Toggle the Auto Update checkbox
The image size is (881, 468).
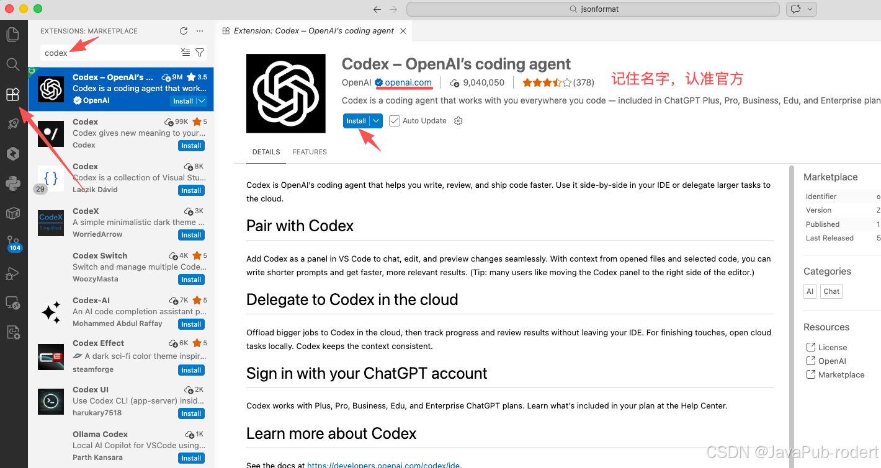pyautogui.click(x=395, y=121)
